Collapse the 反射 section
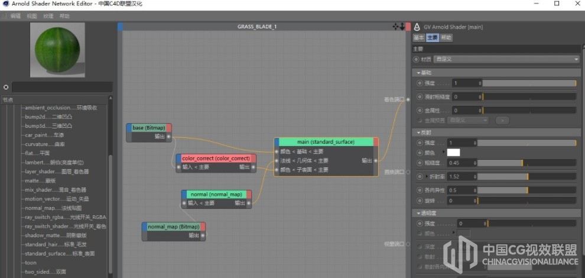Image resolution: width=585 pixels, height=278 pixels. click(418, 132)
